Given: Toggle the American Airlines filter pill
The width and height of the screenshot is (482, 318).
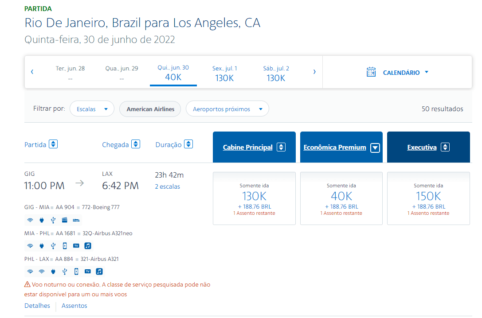Looking at the screenshot, I should pos(150,109).
